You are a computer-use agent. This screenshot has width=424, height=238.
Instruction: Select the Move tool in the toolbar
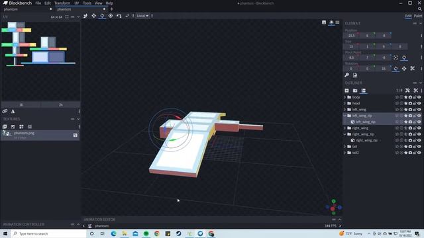click(85, 16)
